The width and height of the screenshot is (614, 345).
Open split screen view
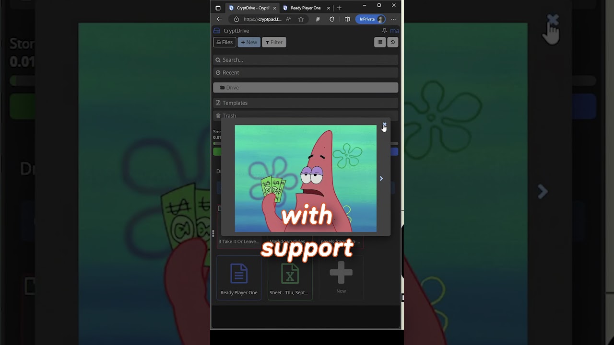pyautogui.click(x=347, y=19)
